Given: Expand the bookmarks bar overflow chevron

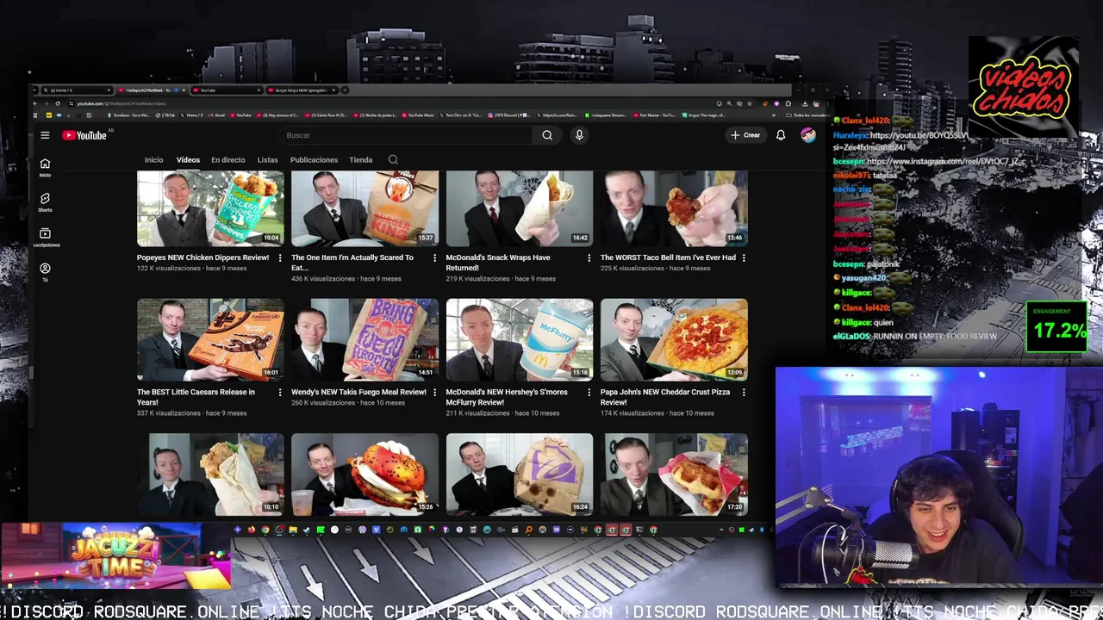Looking at the screenshot, I should click(774, 115).
